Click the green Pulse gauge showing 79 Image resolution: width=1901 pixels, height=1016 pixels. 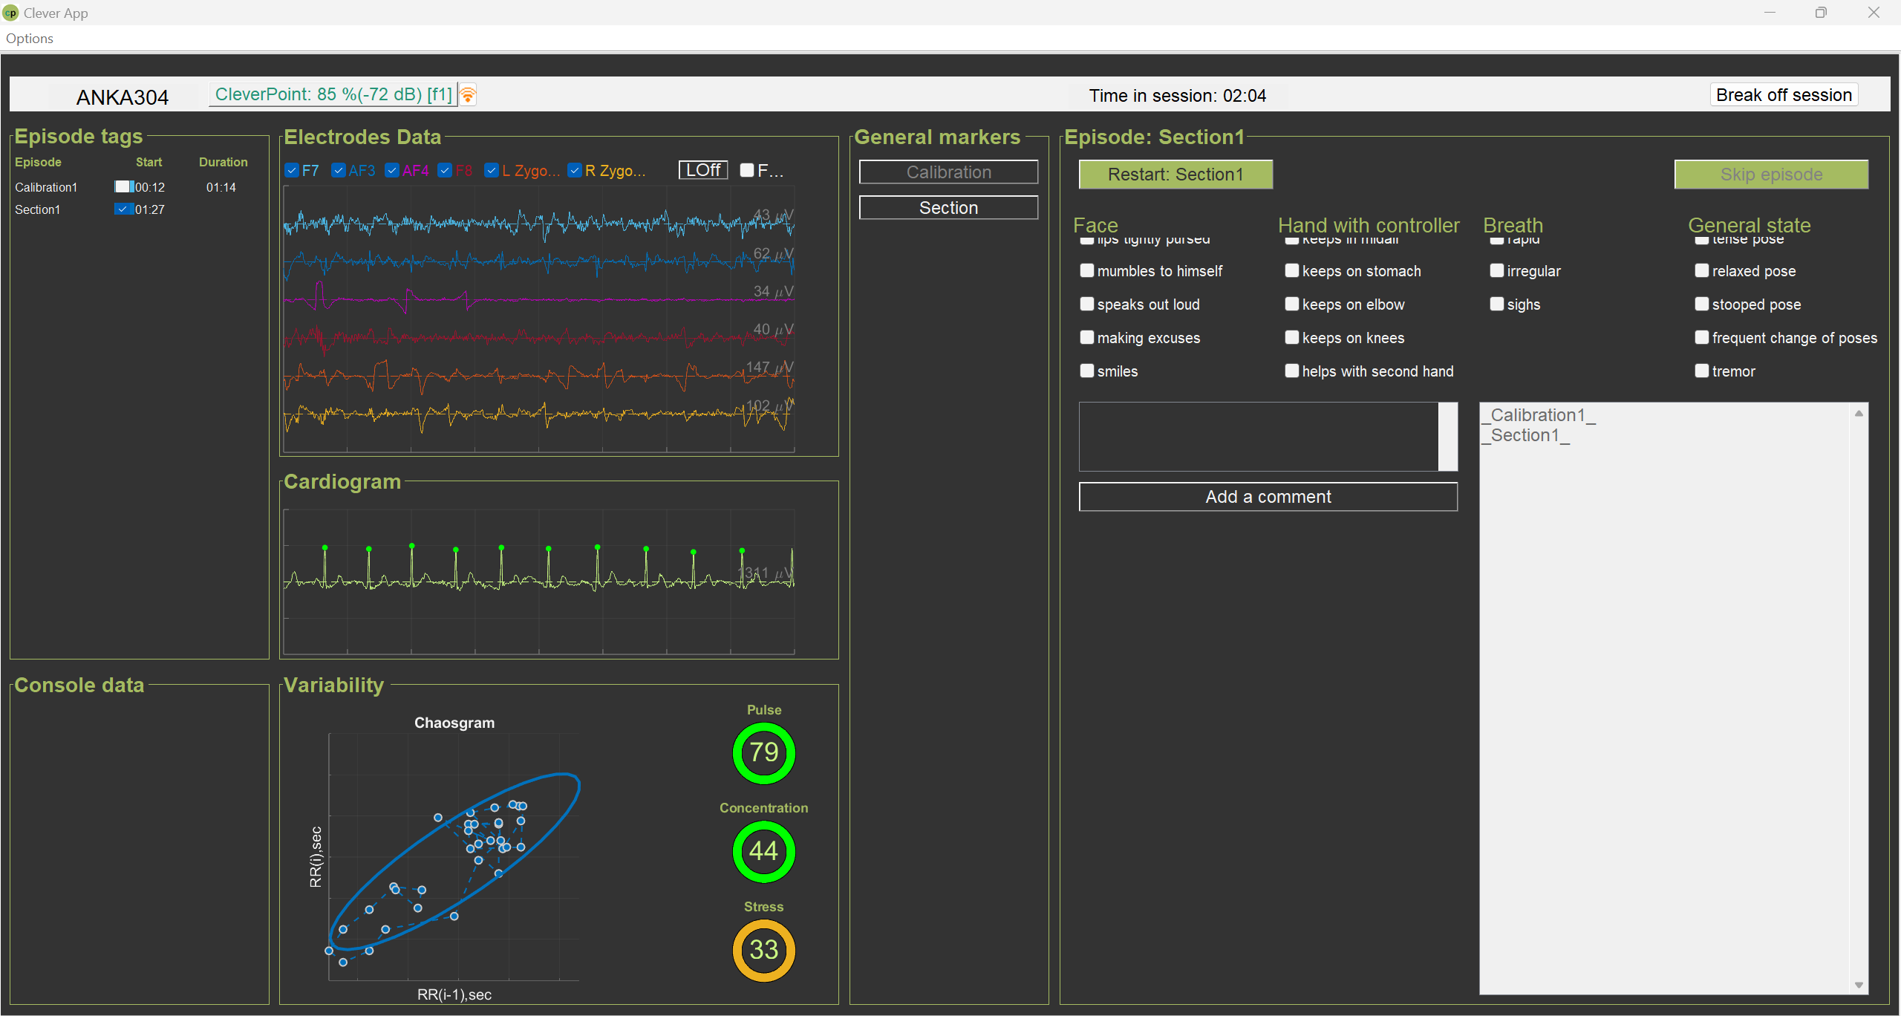click(763, 752)
